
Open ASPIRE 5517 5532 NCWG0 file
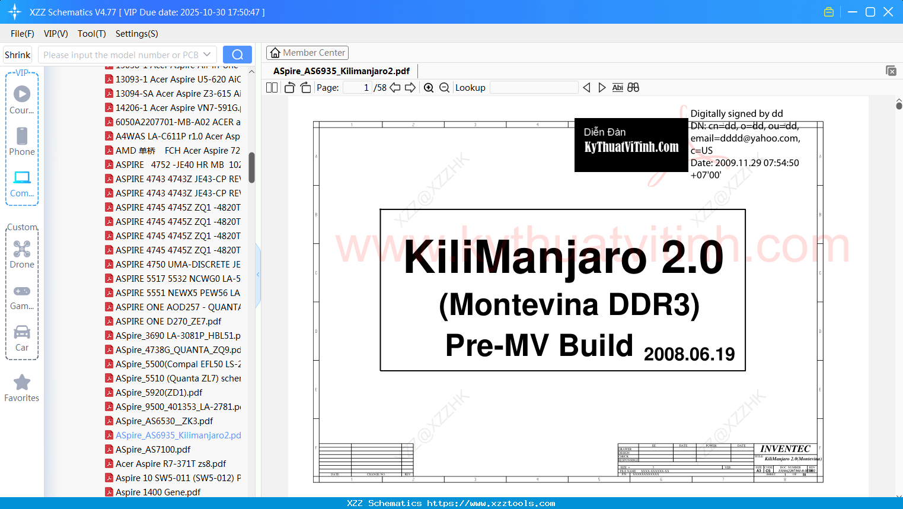coord(173,278)
